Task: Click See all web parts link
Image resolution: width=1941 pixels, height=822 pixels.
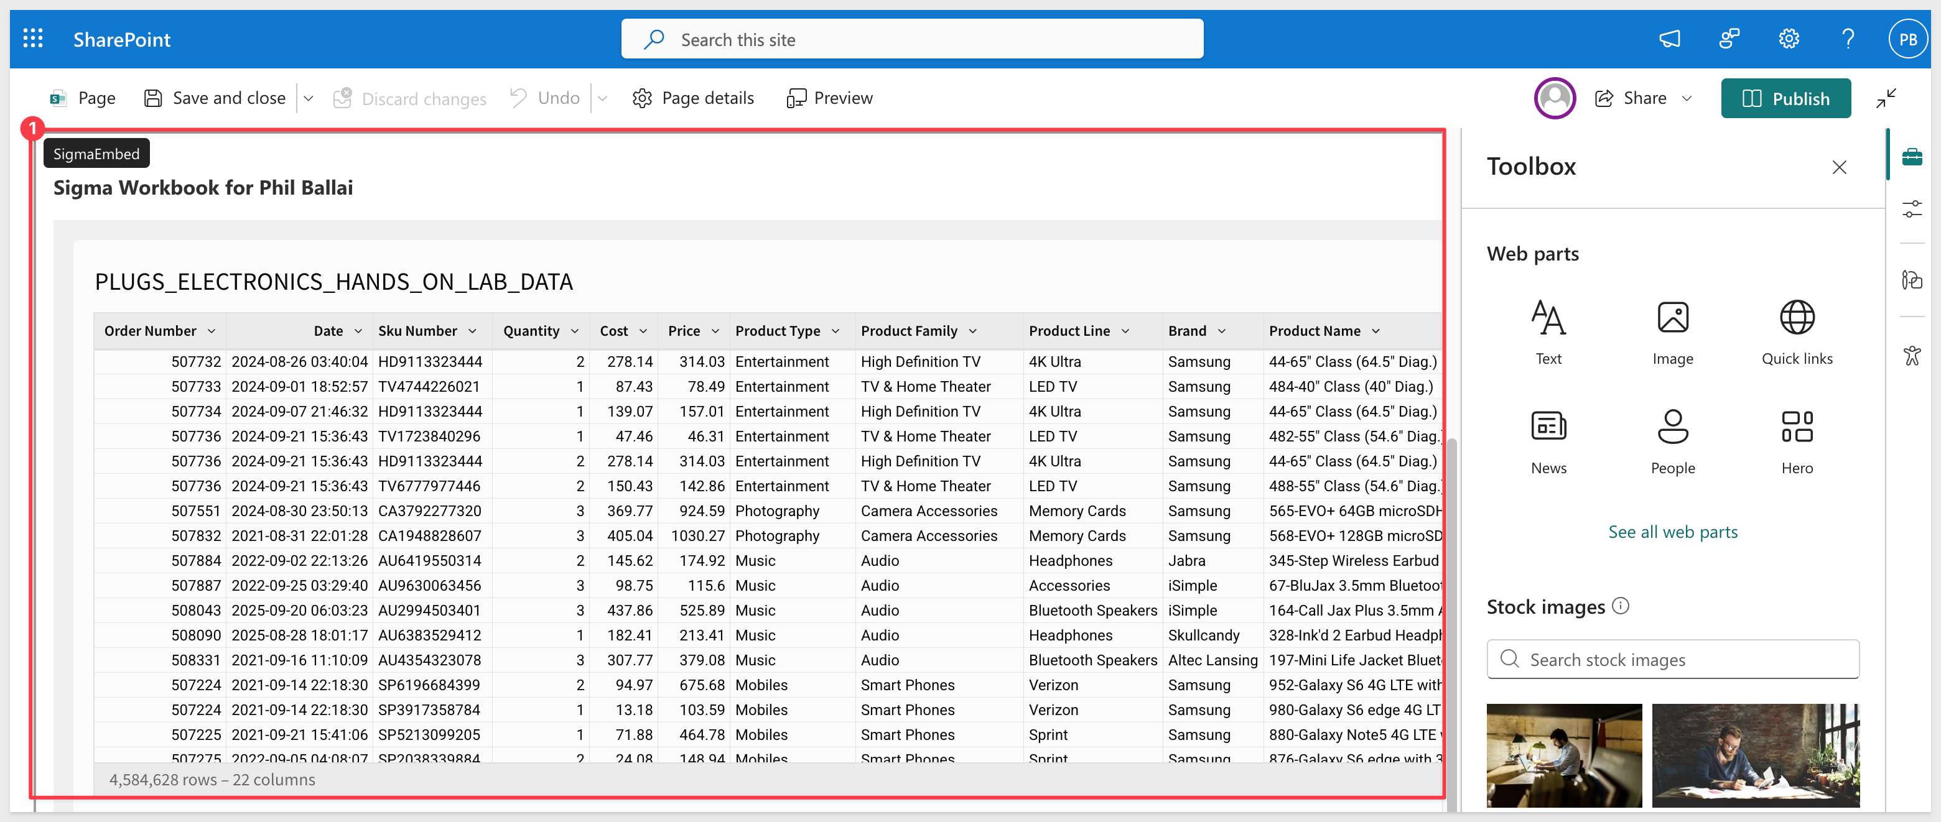Action: click(x=1673, y=532)
